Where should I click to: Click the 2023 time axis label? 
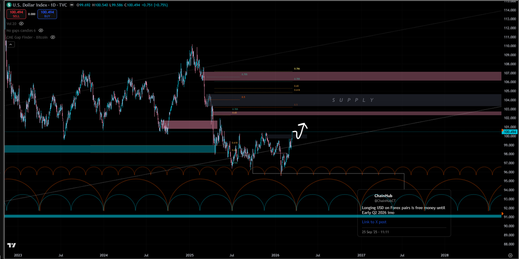[x=18, y=255]
